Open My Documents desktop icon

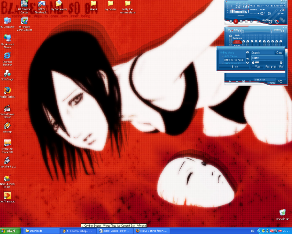point(59,6)
